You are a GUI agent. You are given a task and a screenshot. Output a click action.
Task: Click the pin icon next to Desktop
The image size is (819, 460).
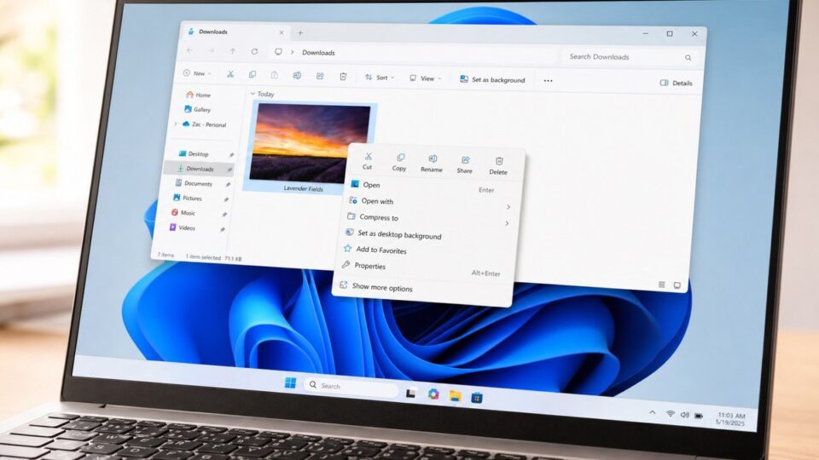(x=231, y=155)
